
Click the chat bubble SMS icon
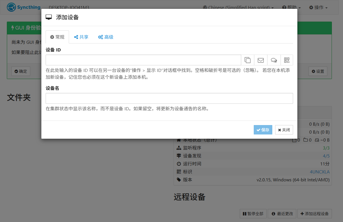pyautogui.click(x=274, y=60)
